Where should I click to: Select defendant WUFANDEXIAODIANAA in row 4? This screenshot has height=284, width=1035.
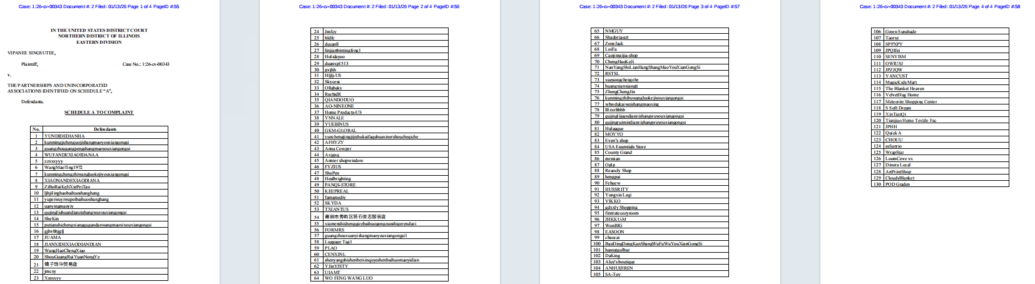pyautogui.click(x=71, y=155)
